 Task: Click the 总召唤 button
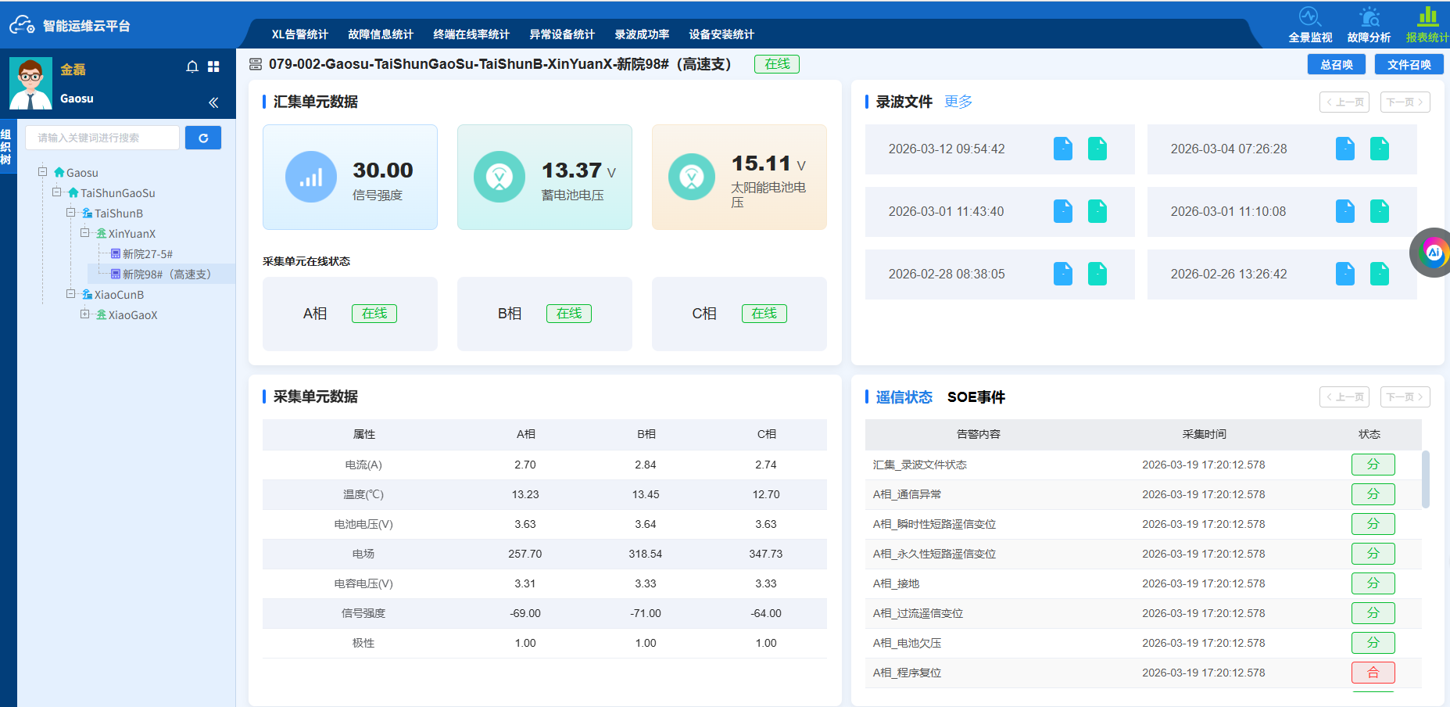(x=1336, y=65)
